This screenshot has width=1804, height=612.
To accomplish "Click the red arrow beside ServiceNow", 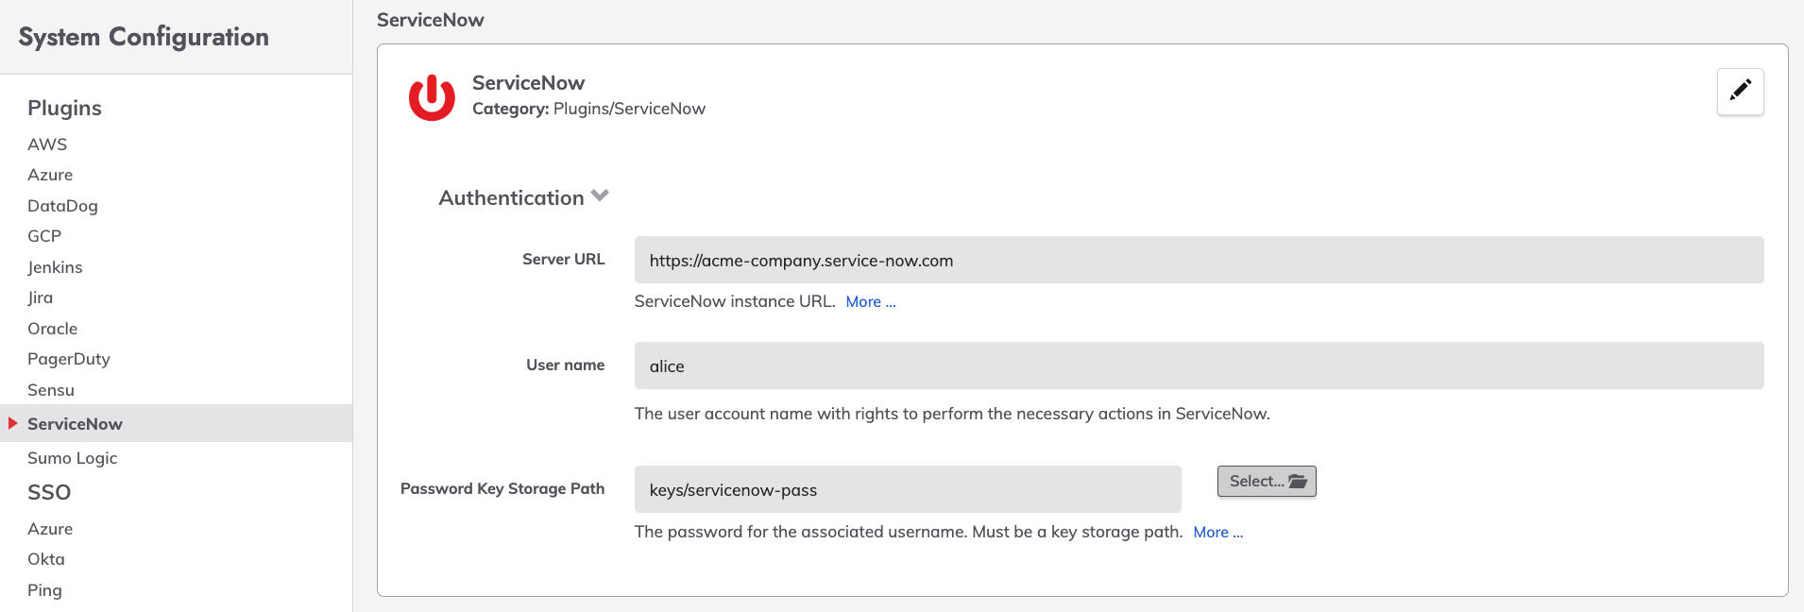I will pos(13,423).
